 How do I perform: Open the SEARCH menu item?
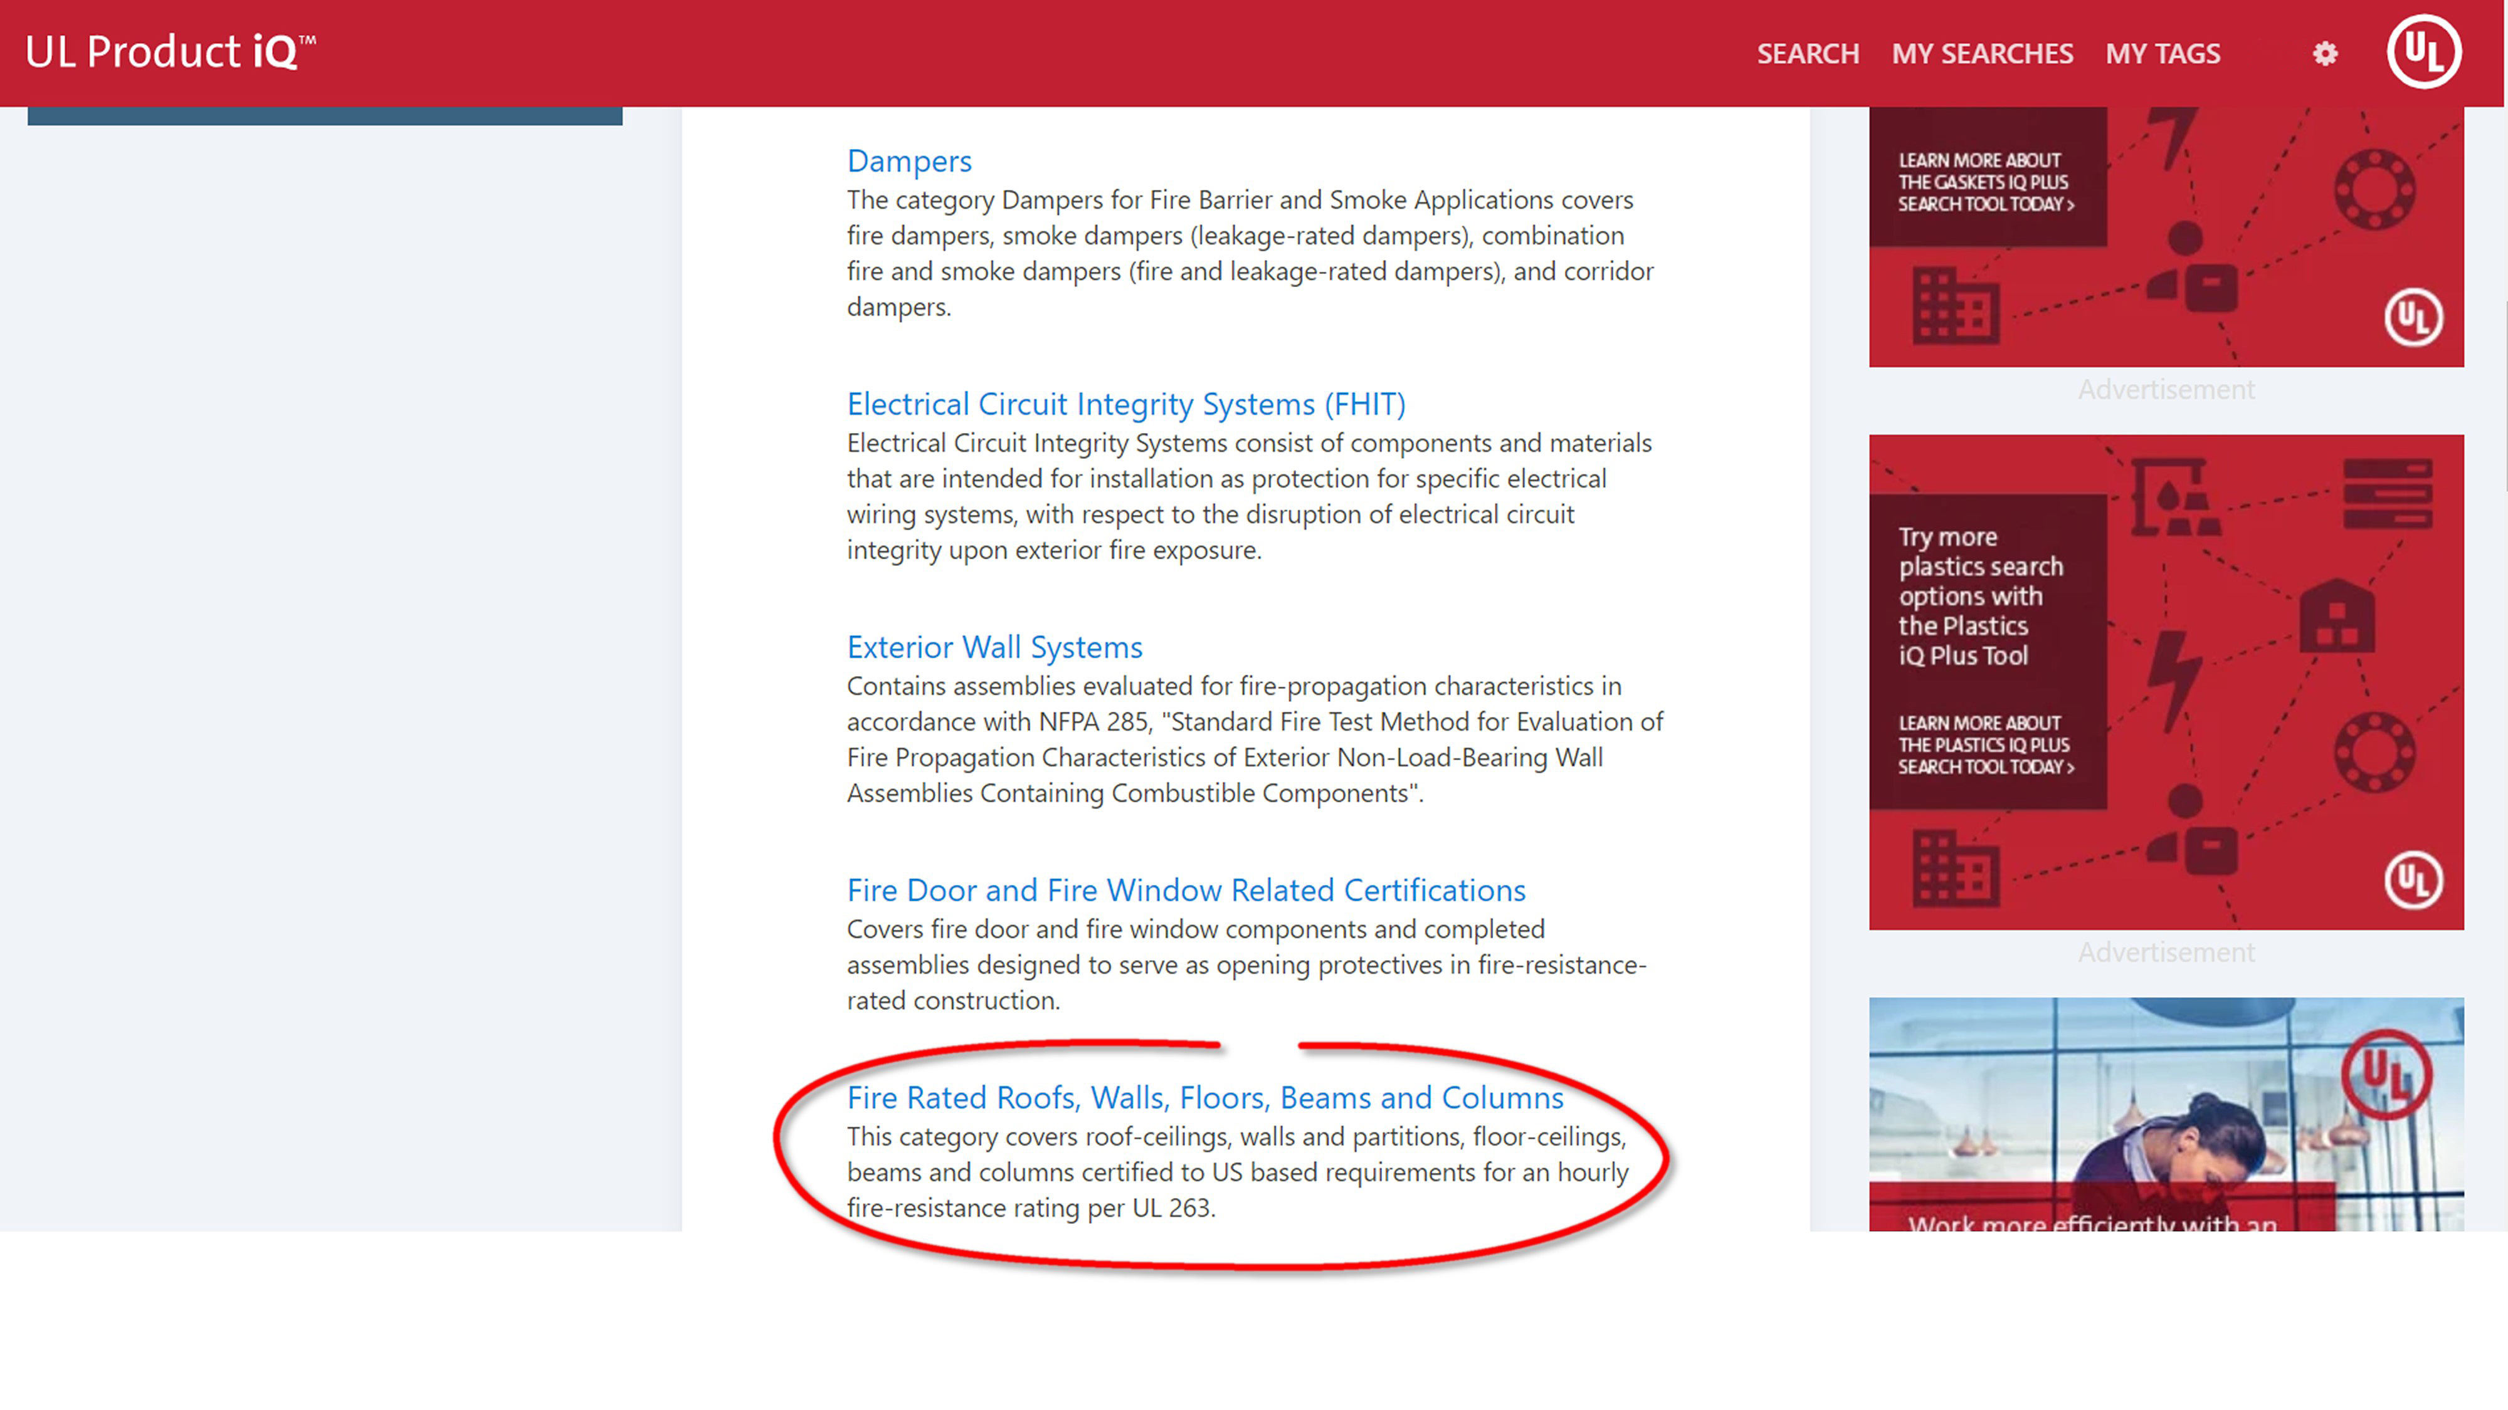point(1808,53)
